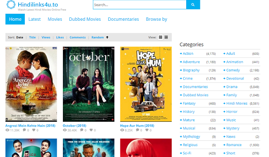Click the Hindilinks4u.to site title

38,5
